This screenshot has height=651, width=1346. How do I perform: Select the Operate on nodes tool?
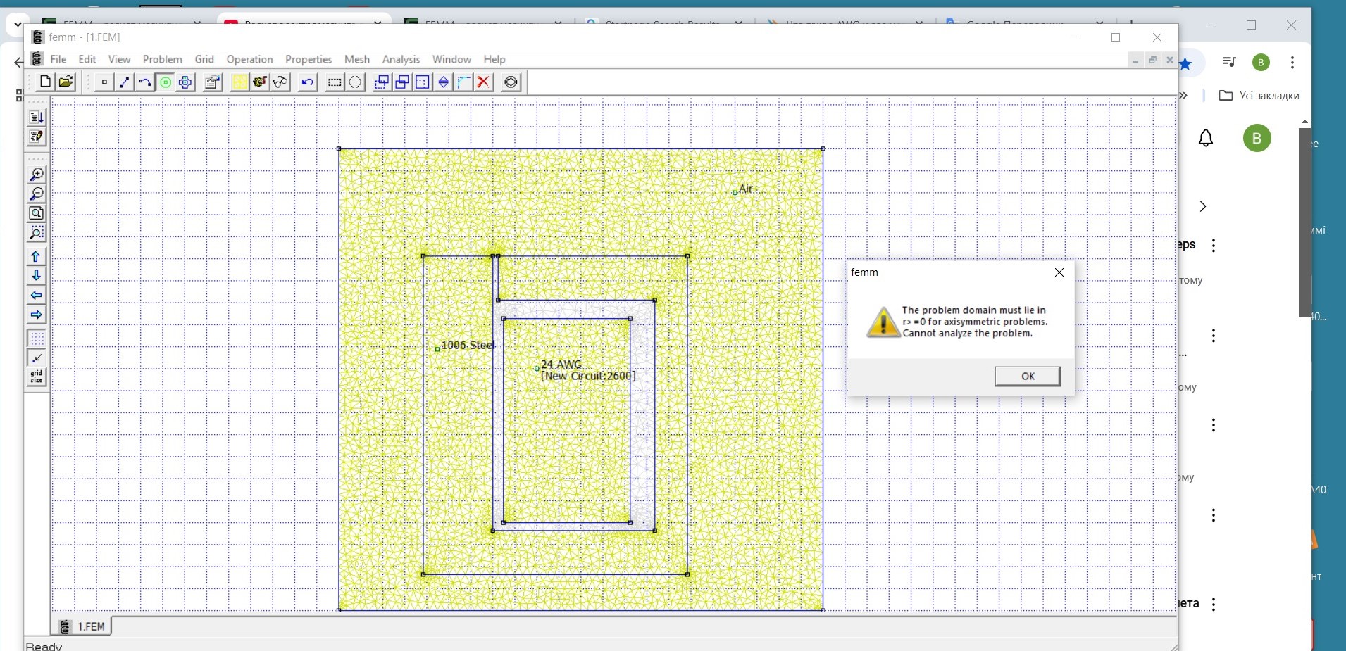pyautogui.click(x=104, y=82)
